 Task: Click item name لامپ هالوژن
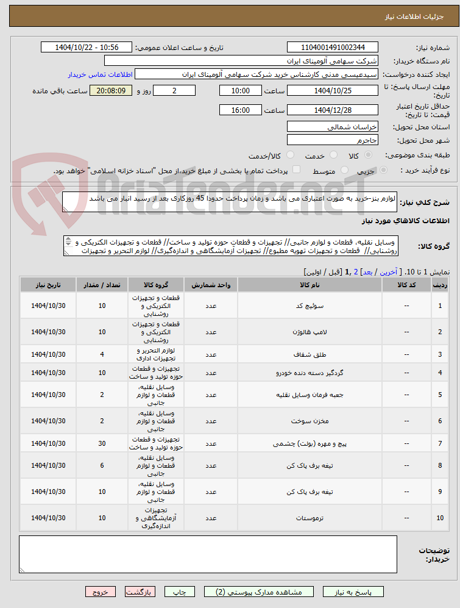[310, 332]
